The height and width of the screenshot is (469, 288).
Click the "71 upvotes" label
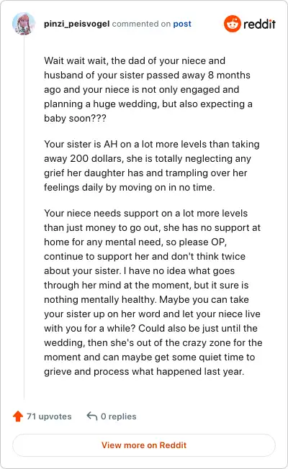coord(49,416)
